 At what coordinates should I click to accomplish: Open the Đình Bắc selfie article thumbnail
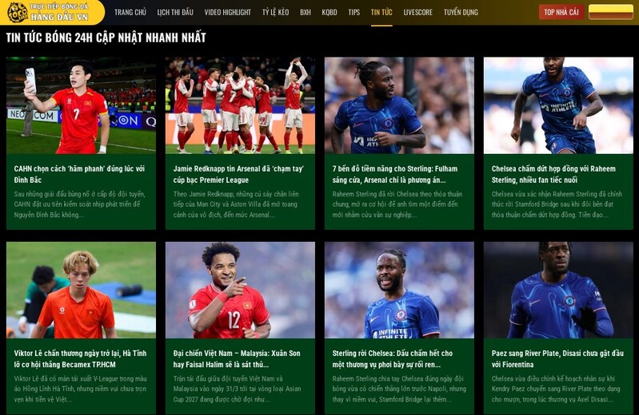point(81,105)
